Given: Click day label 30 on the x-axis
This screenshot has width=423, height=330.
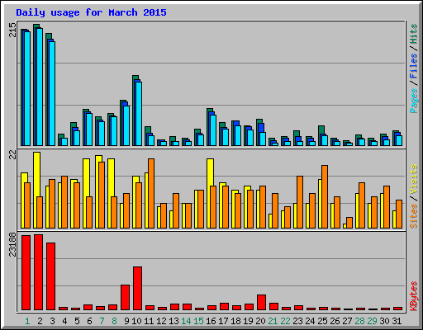Looking at the screenshot, I should 384,321.
